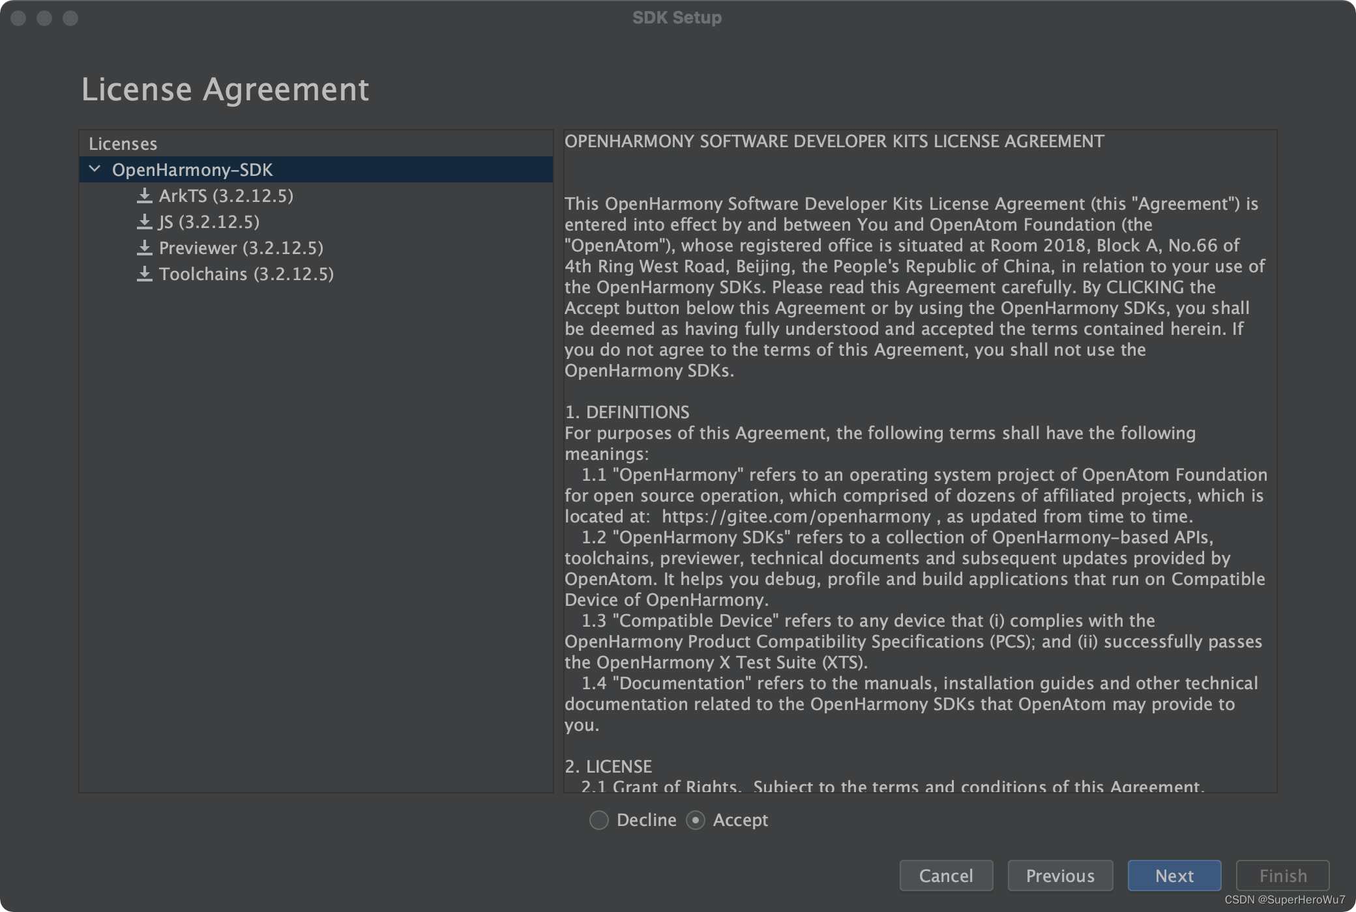Click the Cancel button

946,876
